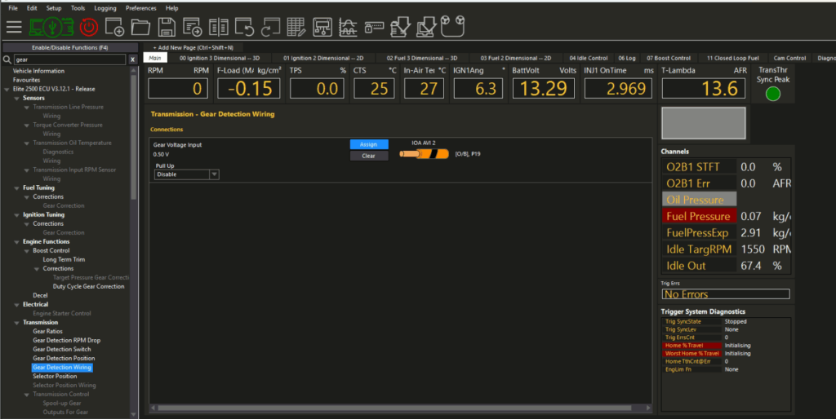Select Duty Cycle Gear Correction item
Screen dimensions: 836x419
(x=88, y=286)
